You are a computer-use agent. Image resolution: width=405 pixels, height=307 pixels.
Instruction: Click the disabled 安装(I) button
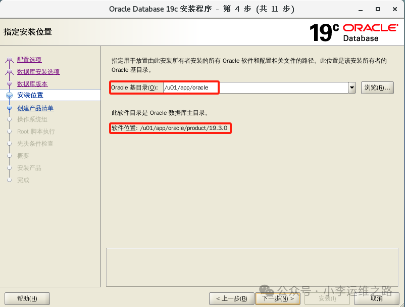[x=327, y=298]
